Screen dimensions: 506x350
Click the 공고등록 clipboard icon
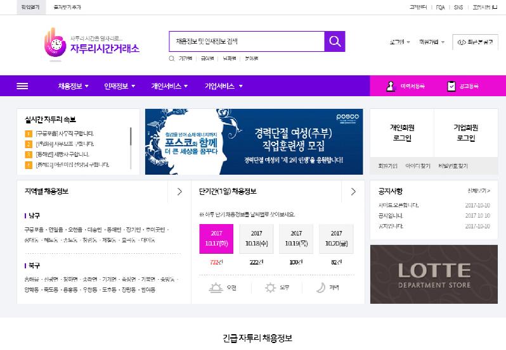(x=451, y=86)
